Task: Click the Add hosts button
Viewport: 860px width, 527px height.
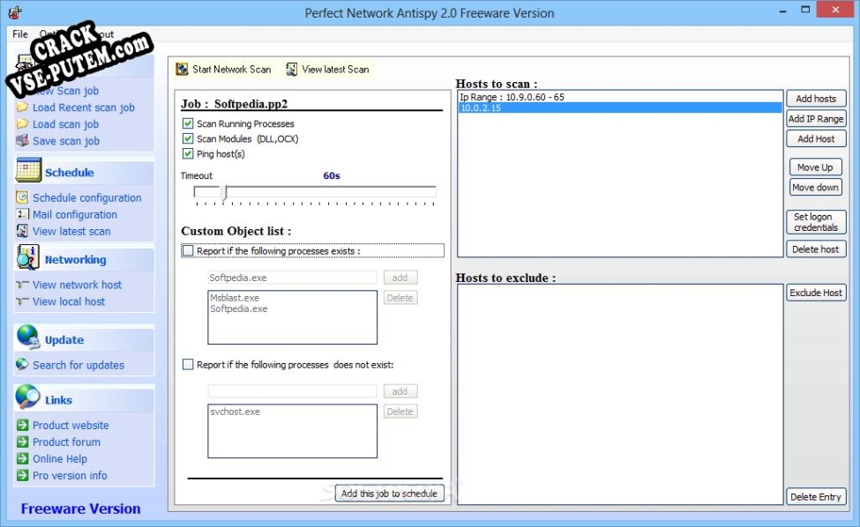Action: tap(816, 99)
